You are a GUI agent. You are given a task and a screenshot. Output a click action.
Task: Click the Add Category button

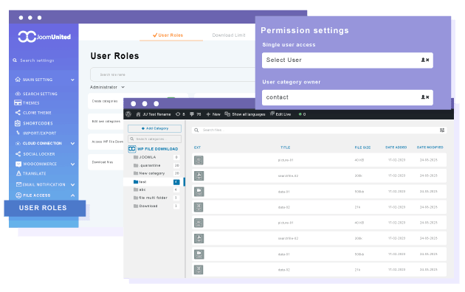(x=154, y=128)
